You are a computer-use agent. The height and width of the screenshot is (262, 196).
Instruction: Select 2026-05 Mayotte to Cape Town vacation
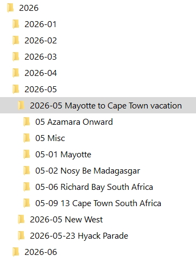point(98,105)
